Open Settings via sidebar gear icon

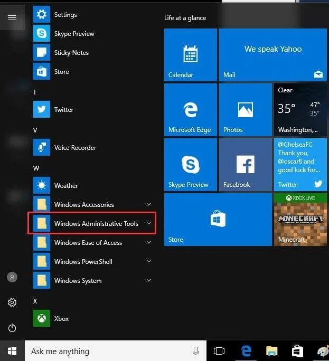[x=12, y=302]
